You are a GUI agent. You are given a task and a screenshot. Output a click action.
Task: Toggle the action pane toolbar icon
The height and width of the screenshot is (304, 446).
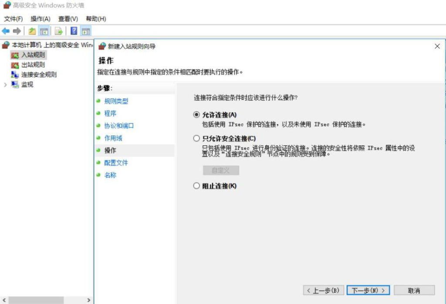coord(86,31)
